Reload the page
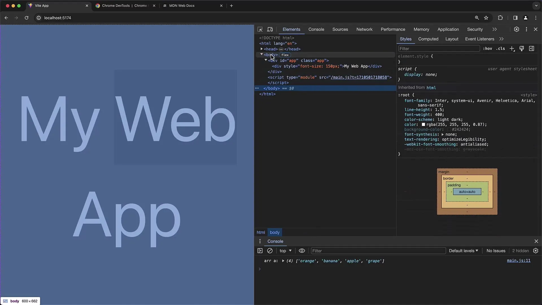The height and width of the screenshot is (305, 542). tap(27, 18)
